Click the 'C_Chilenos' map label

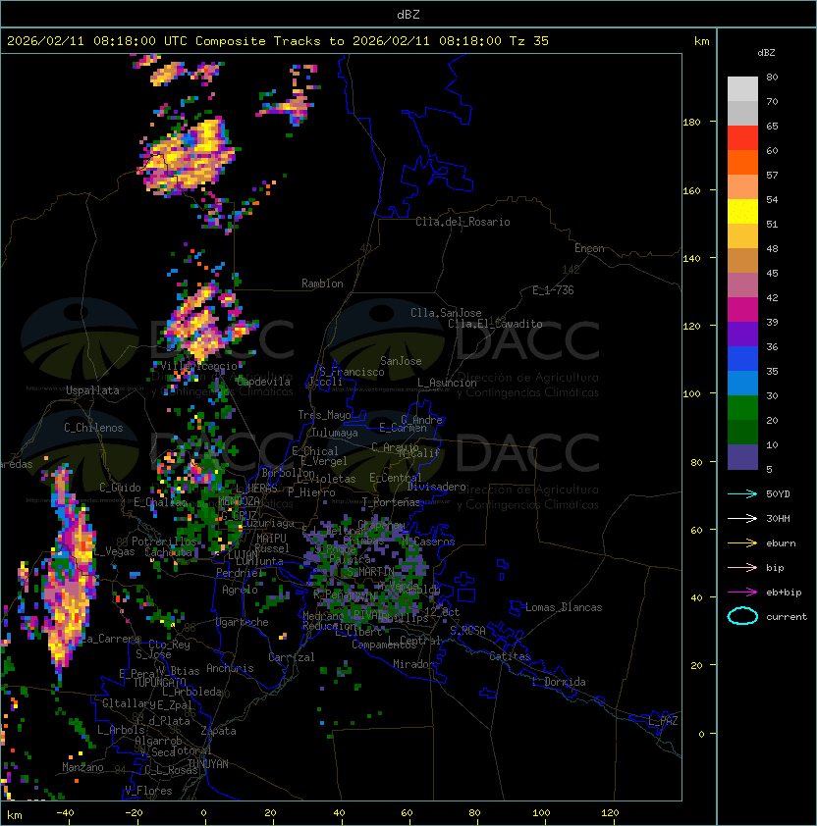pyautogui.click(x=93, y=428)
